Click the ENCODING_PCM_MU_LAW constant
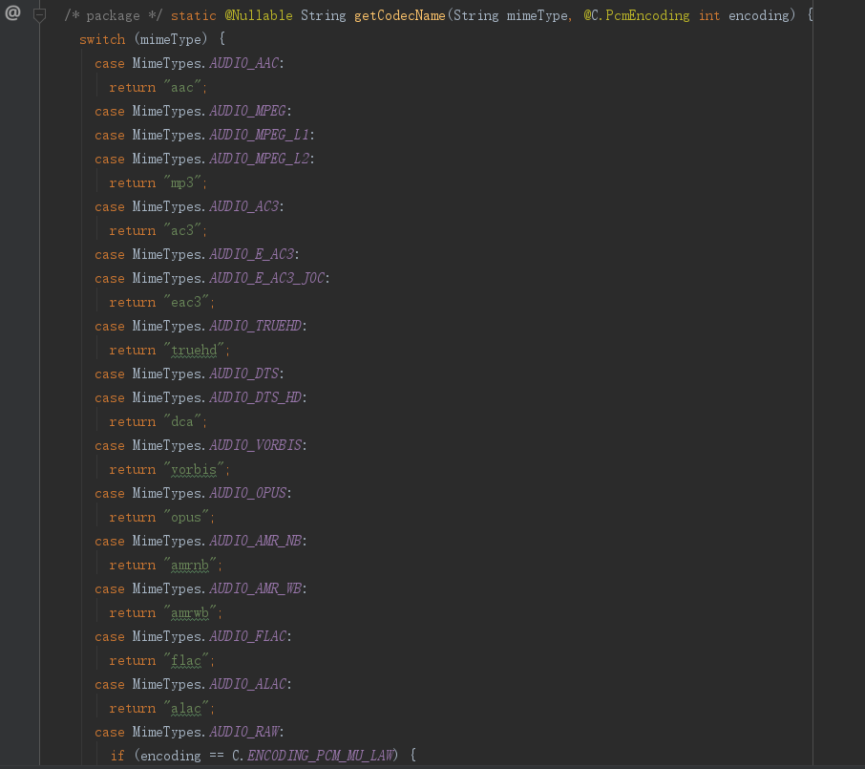This screenshot has height=769, width=865. [x=321, y=756]
